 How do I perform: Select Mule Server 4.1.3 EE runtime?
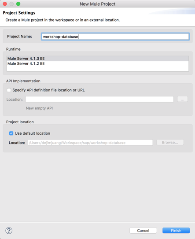98,59
